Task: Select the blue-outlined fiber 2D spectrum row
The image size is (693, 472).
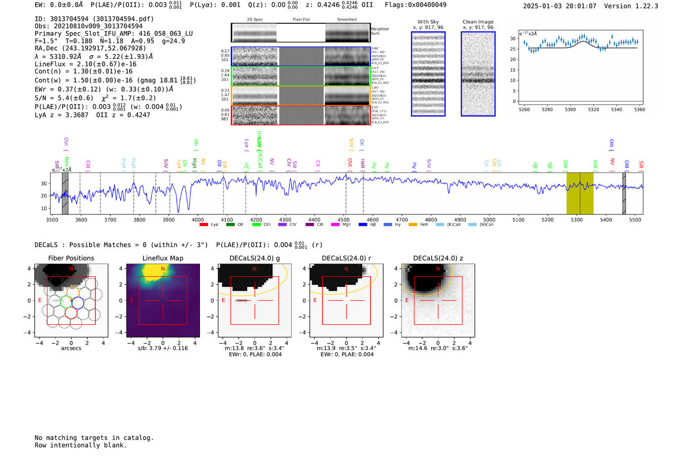Action: pyautogui.click(x=300, y=56)
